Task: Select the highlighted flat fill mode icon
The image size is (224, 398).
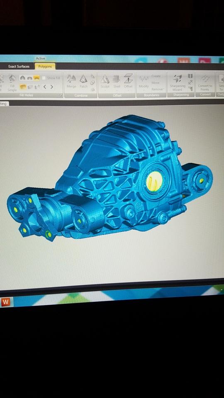Action: (x=37, y=78)
